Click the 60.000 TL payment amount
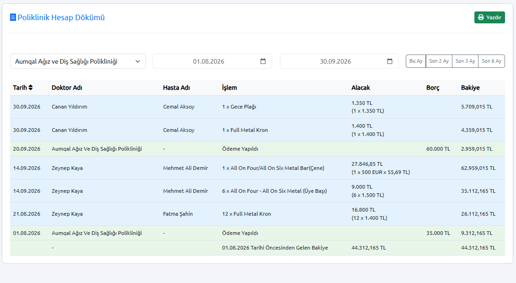This screenshot has height=283, width=516. 438,149
